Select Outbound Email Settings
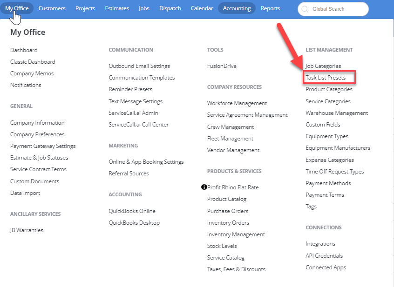The image size is (394, 287). coord(139,66)
